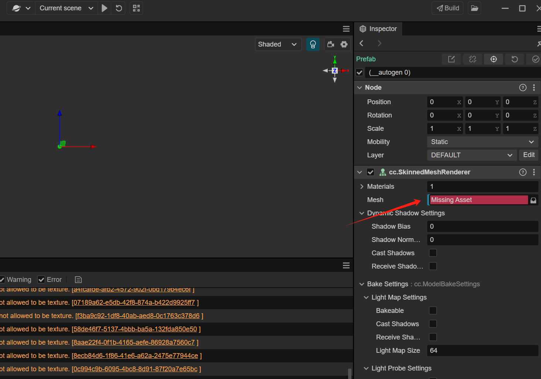Refresh the preview with reload icon
Viewport: 541px width, 379px height.
click(x=119, y=8)
